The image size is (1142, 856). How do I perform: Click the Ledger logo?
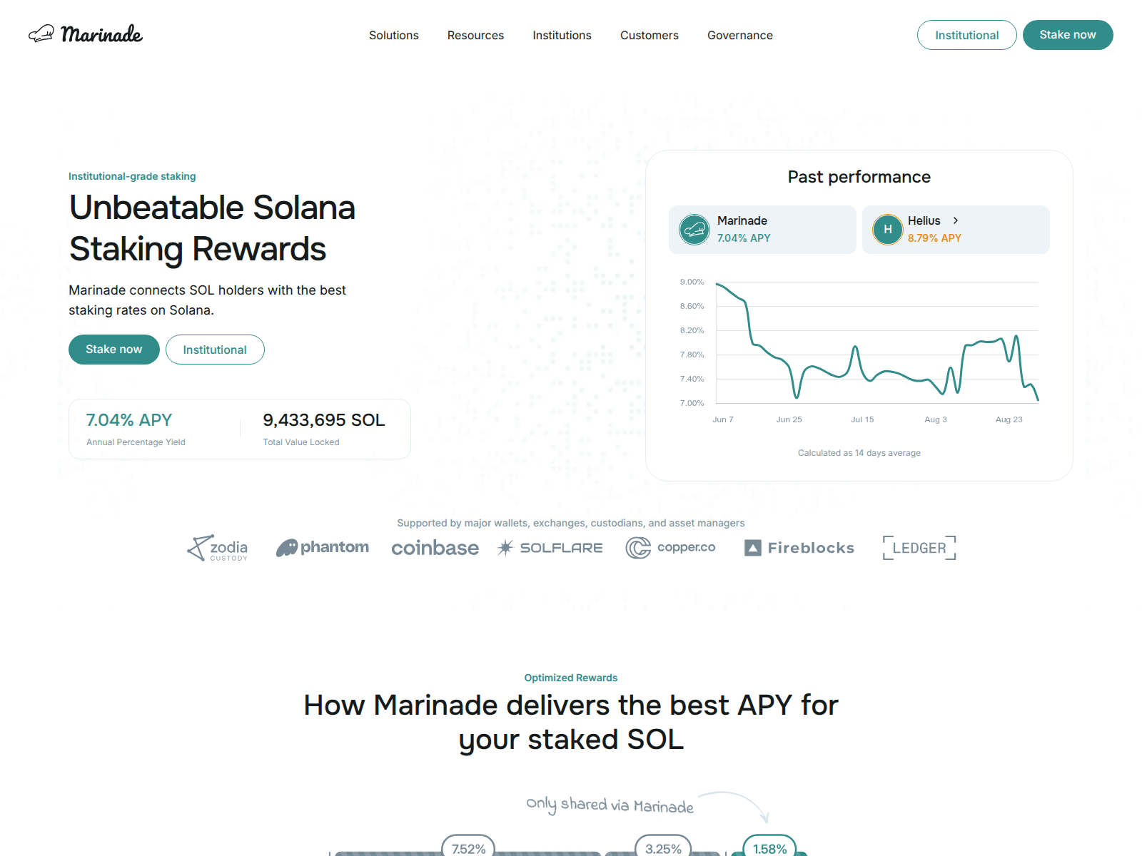click(919, 548)
